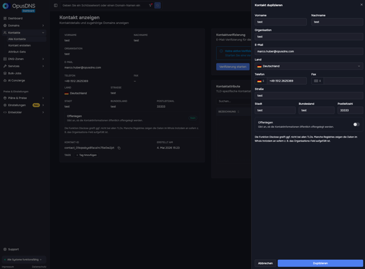Click the Telefon number input field
This screenshot has height=269, width=365.
coord(287,81)
